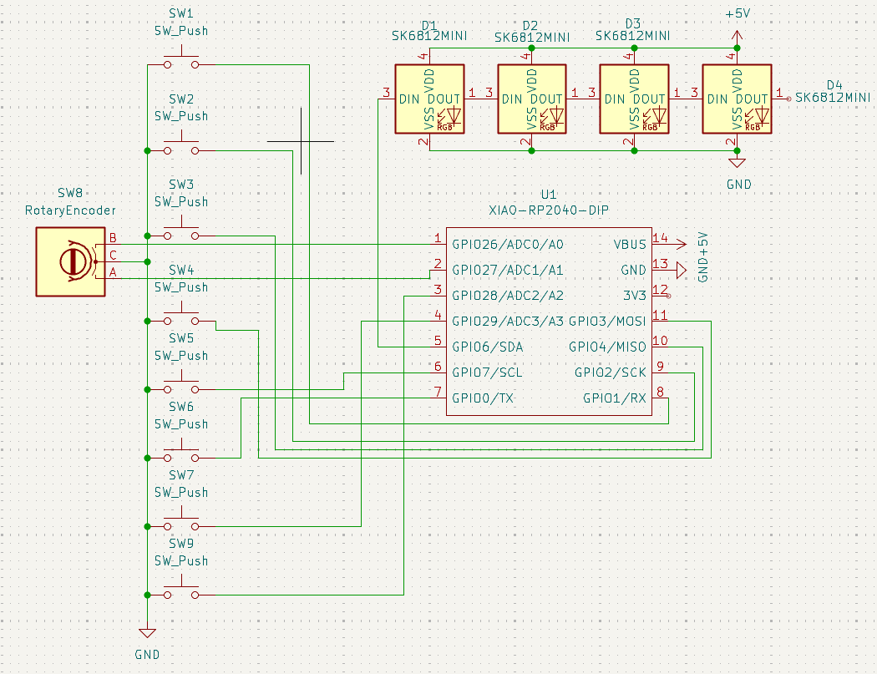Click the GPIO29/ADC3/A3 pin label
This screenshot has height=674, width=877.
click(507, 321)
